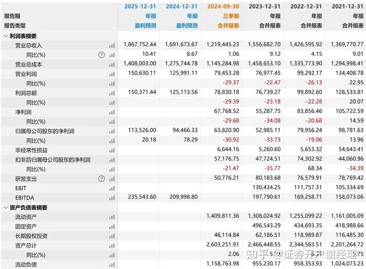This screenshot has height=269, width=366.
Task: Collapse the 利润表摘要 section
Action: 6,36
